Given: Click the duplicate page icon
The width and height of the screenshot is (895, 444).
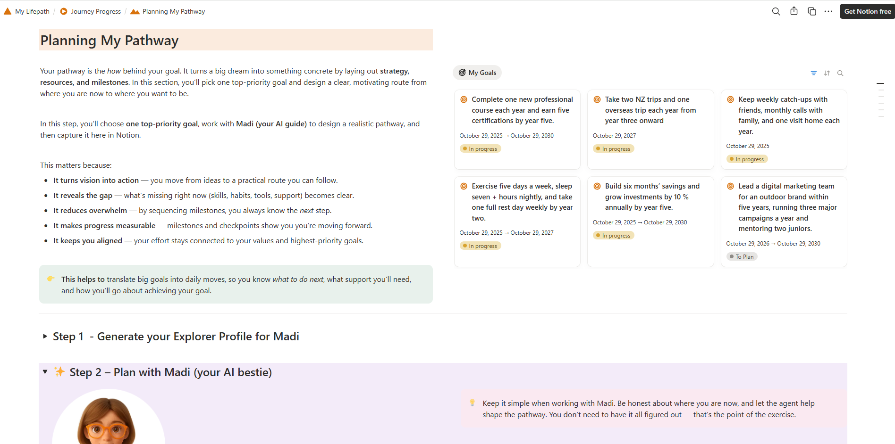Looking at the screenshot, I should [x=812, y=11].
